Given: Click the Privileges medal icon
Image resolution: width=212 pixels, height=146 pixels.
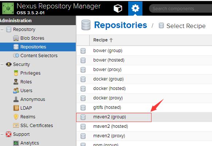Looking at the screenshot, I should 16,73.
